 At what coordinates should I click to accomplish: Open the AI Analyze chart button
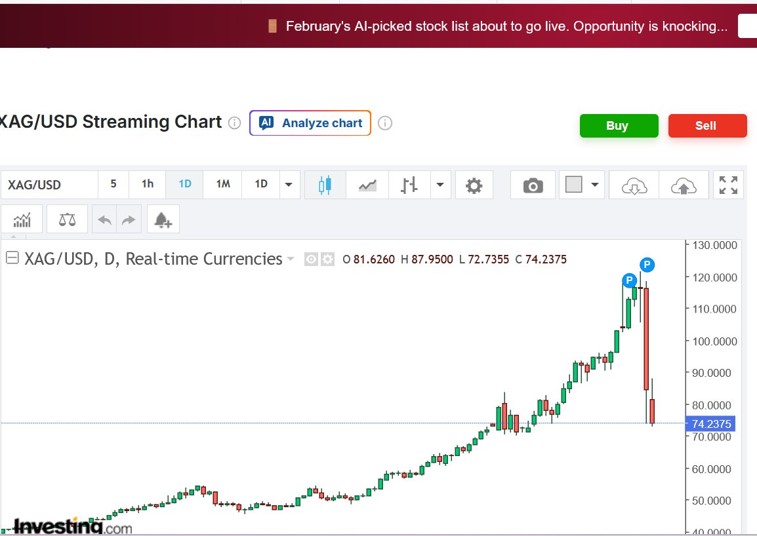click(x=310, y=123)
